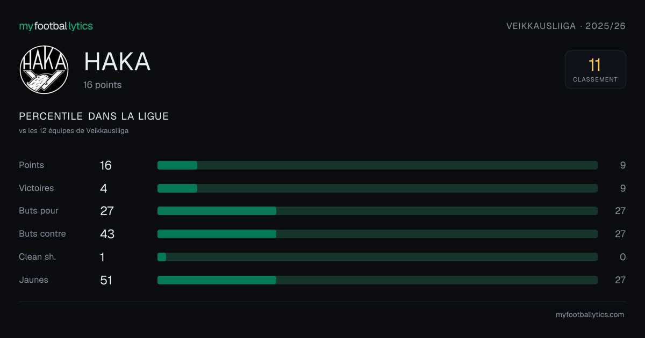Click the Points percentile progress bar

tap(377, 165)
